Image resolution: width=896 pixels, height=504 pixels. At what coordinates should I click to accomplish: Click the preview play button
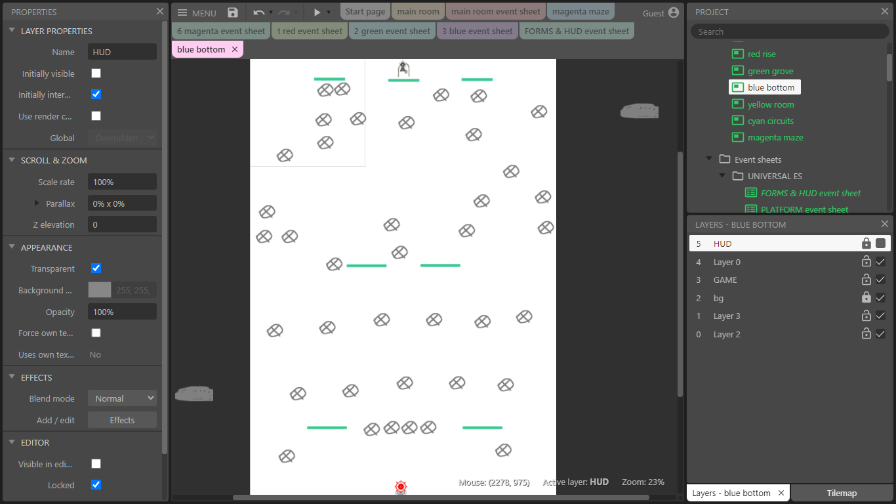click(317, 12)
